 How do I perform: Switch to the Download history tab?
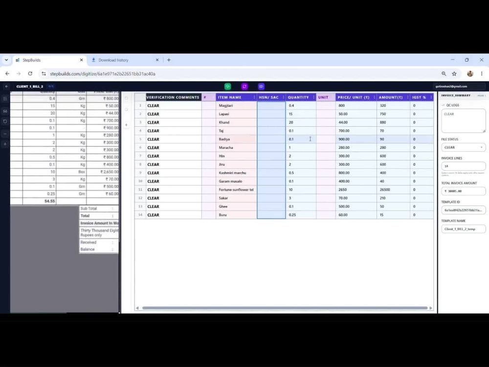(125, 60)
